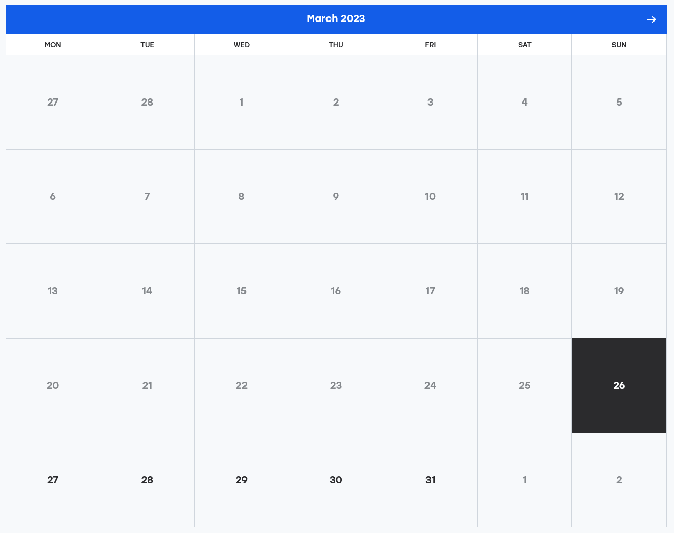Screen dimensions: 674x533
Task: Choose the 24th
Action: [430, 385]
